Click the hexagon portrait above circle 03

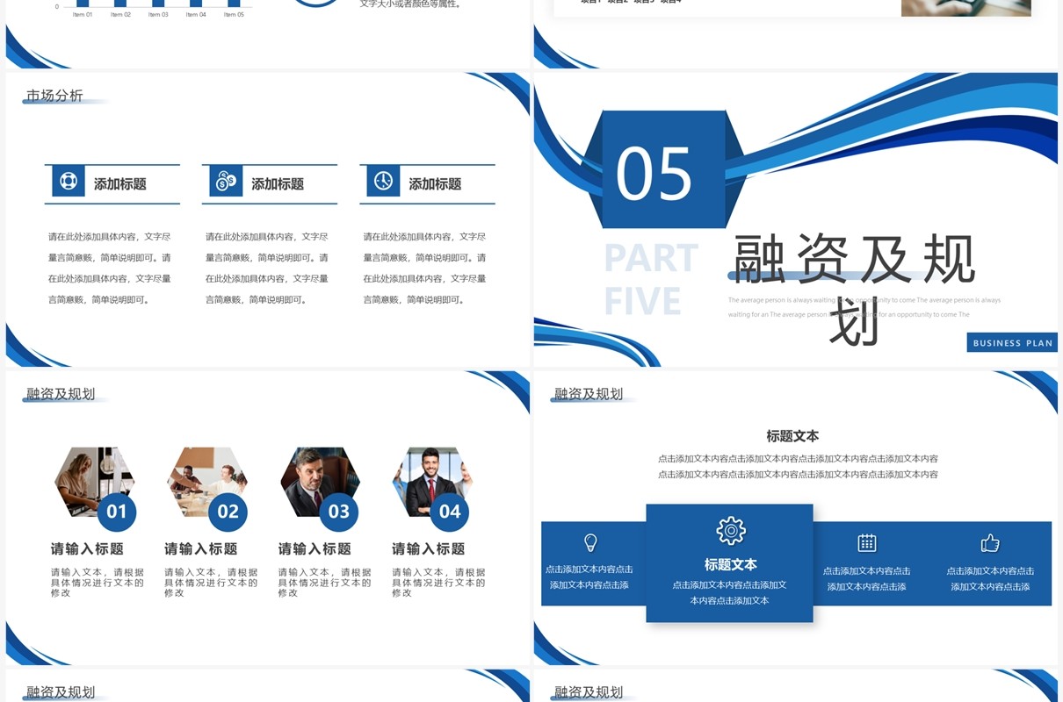(320, 481)
